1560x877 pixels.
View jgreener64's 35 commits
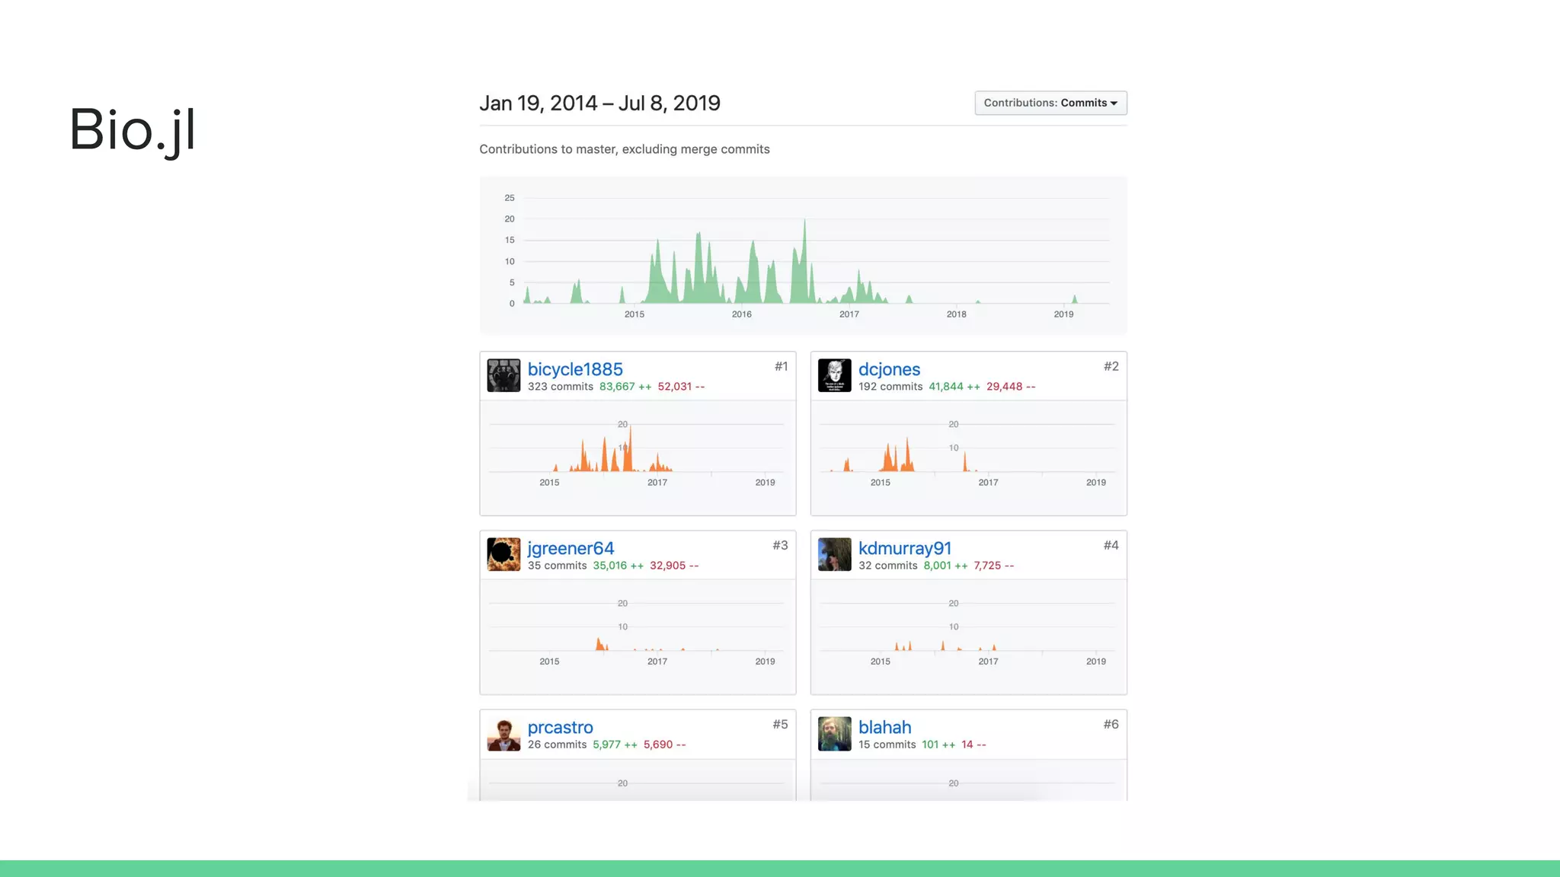tap(557, 566)
